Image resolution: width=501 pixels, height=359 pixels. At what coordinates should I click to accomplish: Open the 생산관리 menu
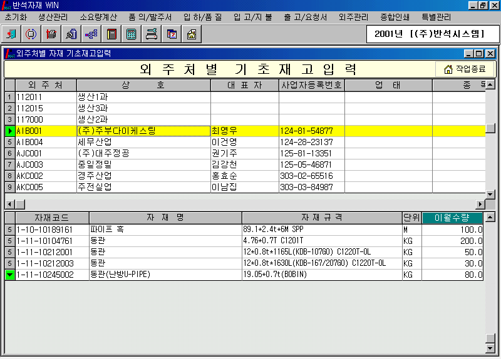coord(54,17)
